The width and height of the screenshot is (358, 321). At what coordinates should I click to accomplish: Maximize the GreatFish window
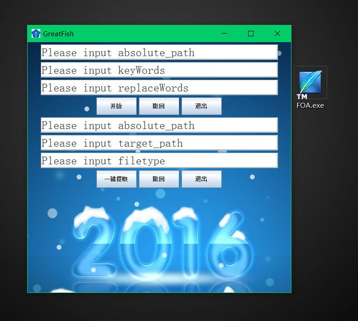[x=251, y=34]
